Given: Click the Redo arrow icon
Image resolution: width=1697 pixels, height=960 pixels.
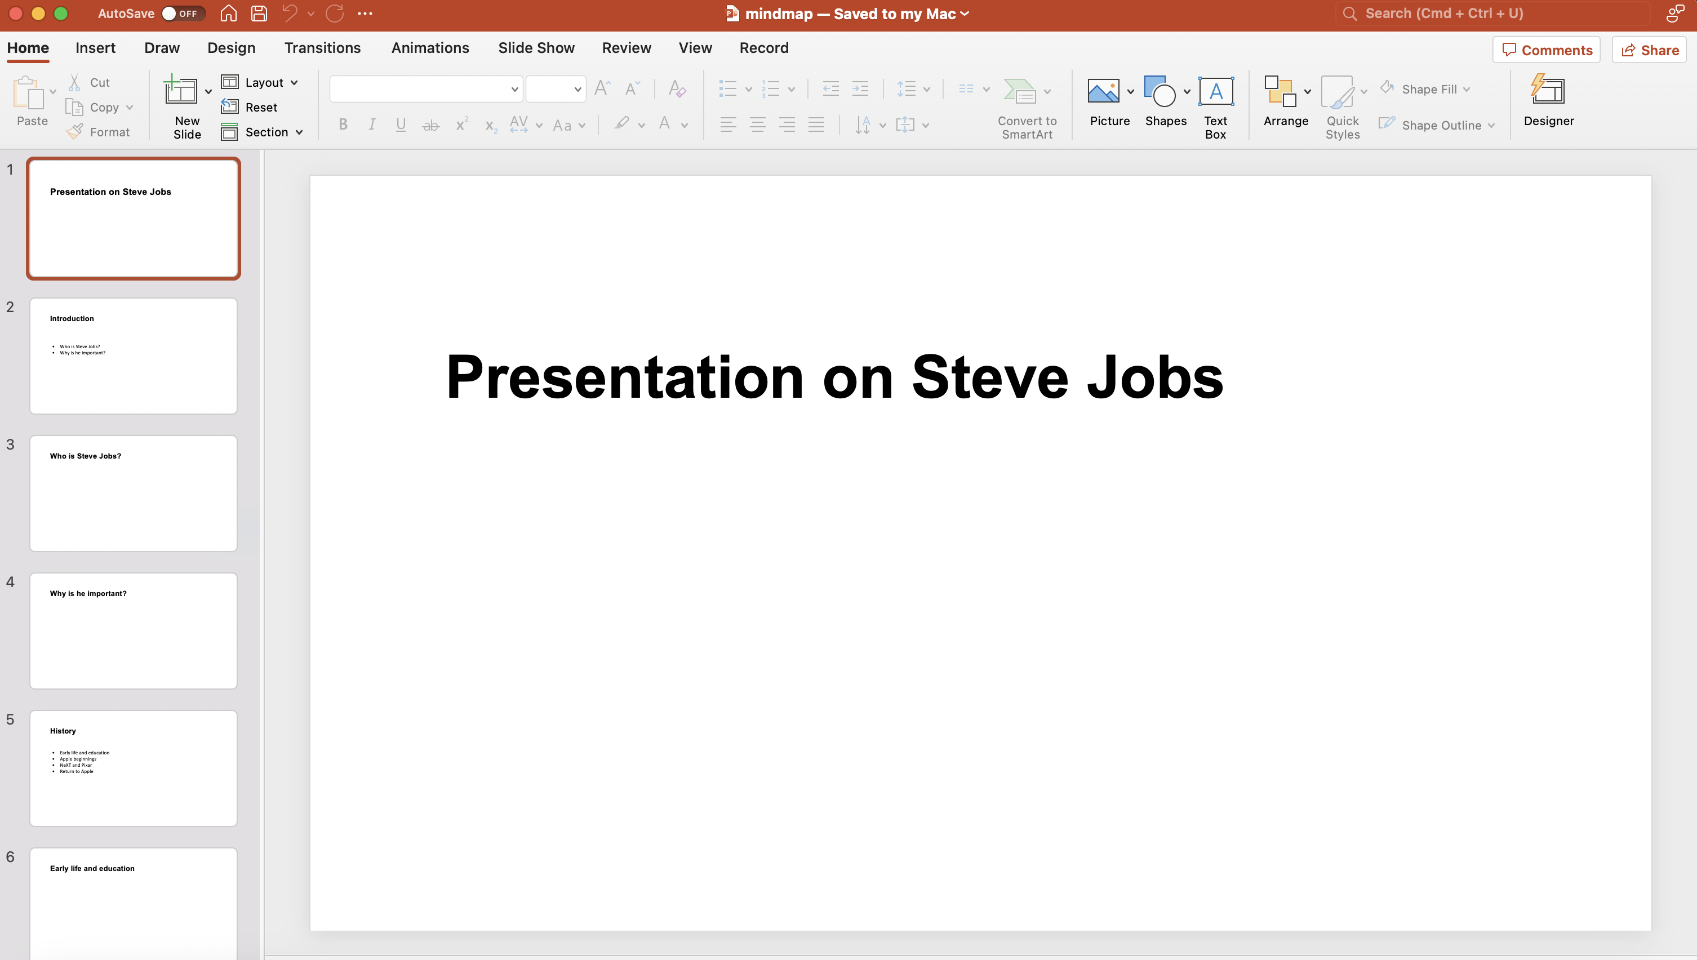Looking at the screenshot, I should pos(334,13).
